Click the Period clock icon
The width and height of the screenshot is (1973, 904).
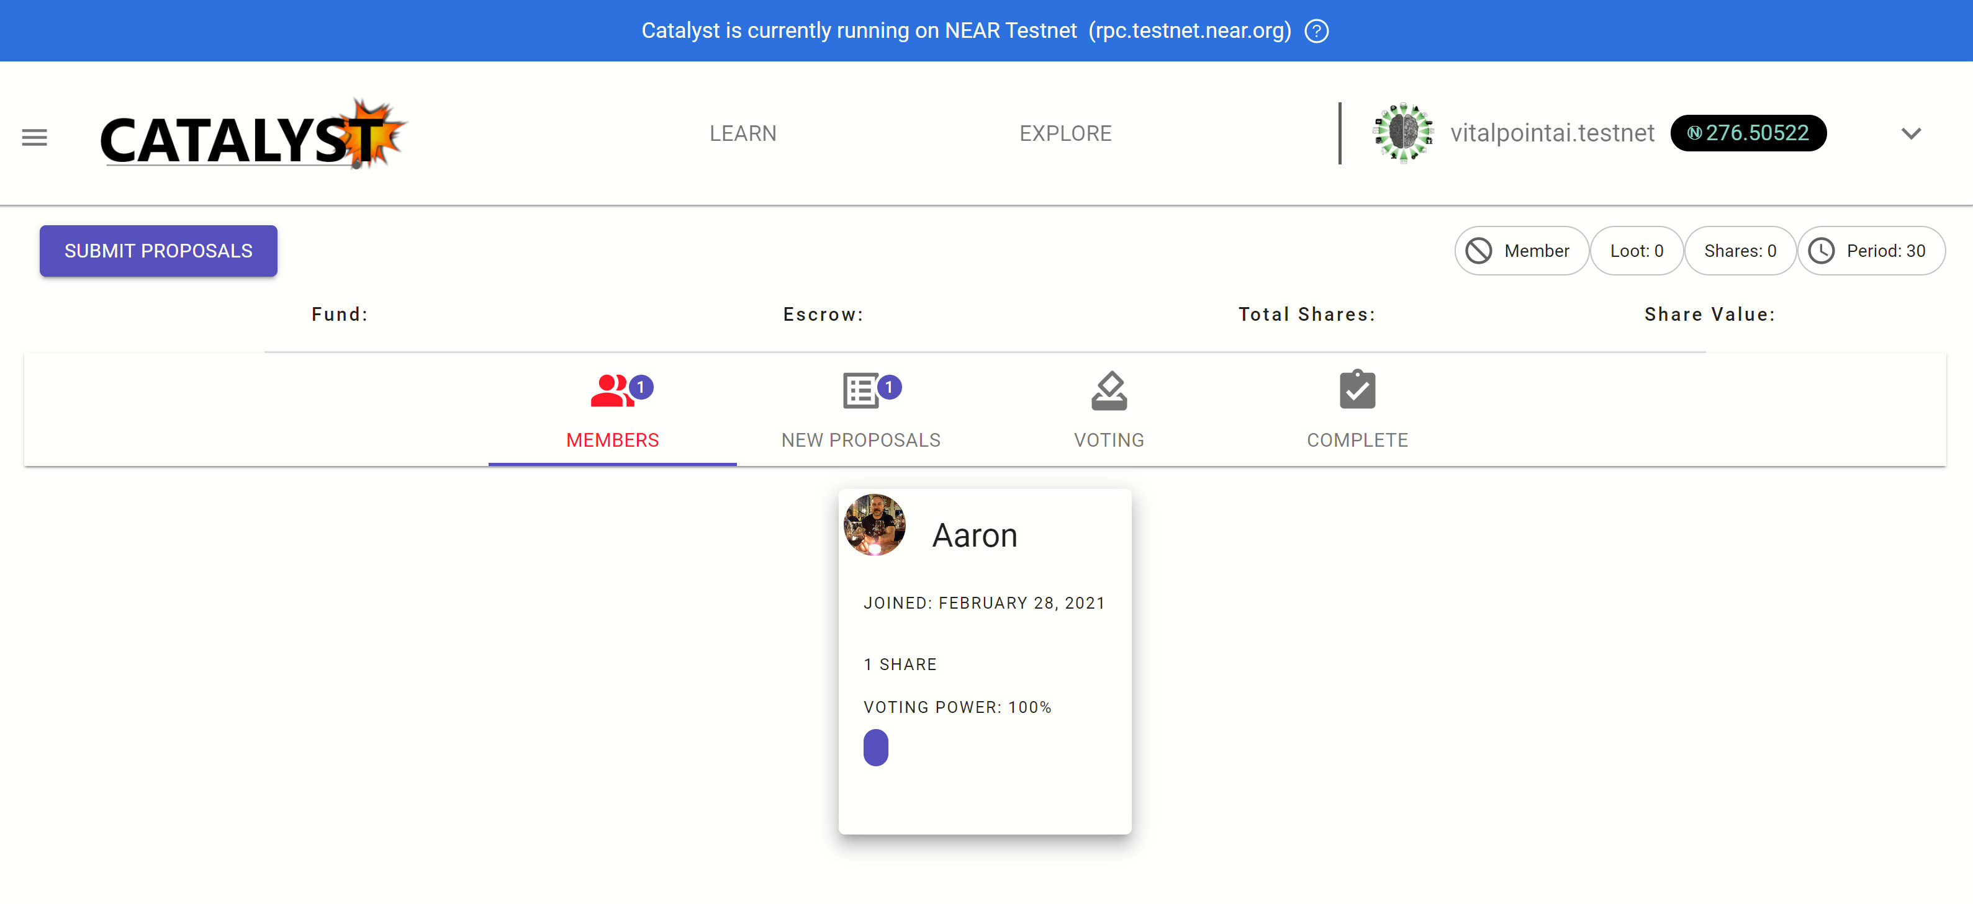pos(1822,251)
